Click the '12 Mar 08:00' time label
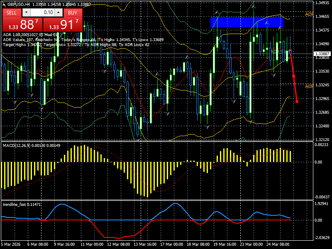This screenshot has width=332, height=249. (118, 244)
